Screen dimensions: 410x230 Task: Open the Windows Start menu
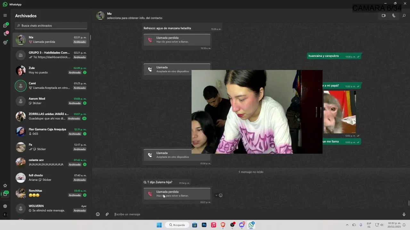coord(159,225)
